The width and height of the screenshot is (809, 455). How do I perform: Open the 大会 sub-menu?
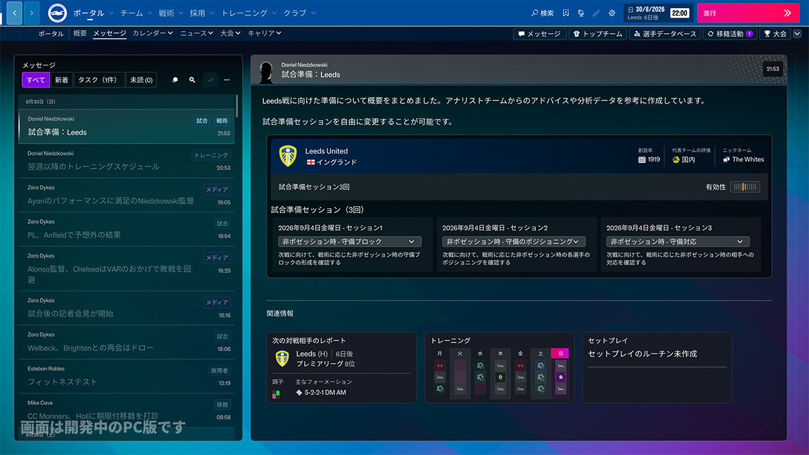coord(231,33)
